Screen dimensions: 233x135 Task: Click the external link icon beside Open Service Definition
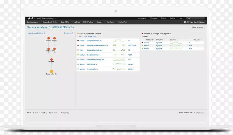(45, 33)
